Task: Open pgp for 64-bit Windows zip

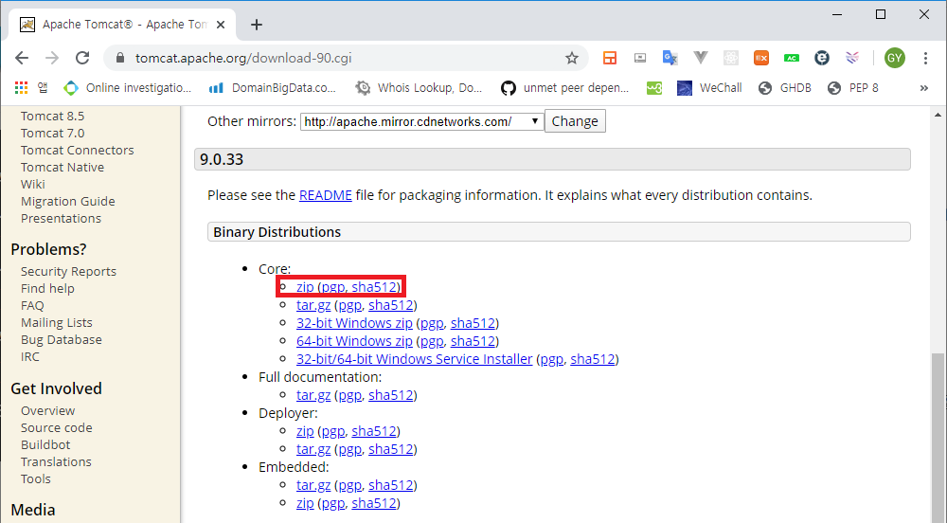Action: [432, 341]
